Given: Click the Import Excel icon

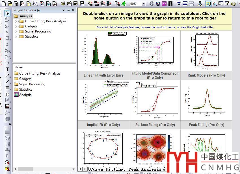Looking at the screenshot, I should click(x=109, y=4).
